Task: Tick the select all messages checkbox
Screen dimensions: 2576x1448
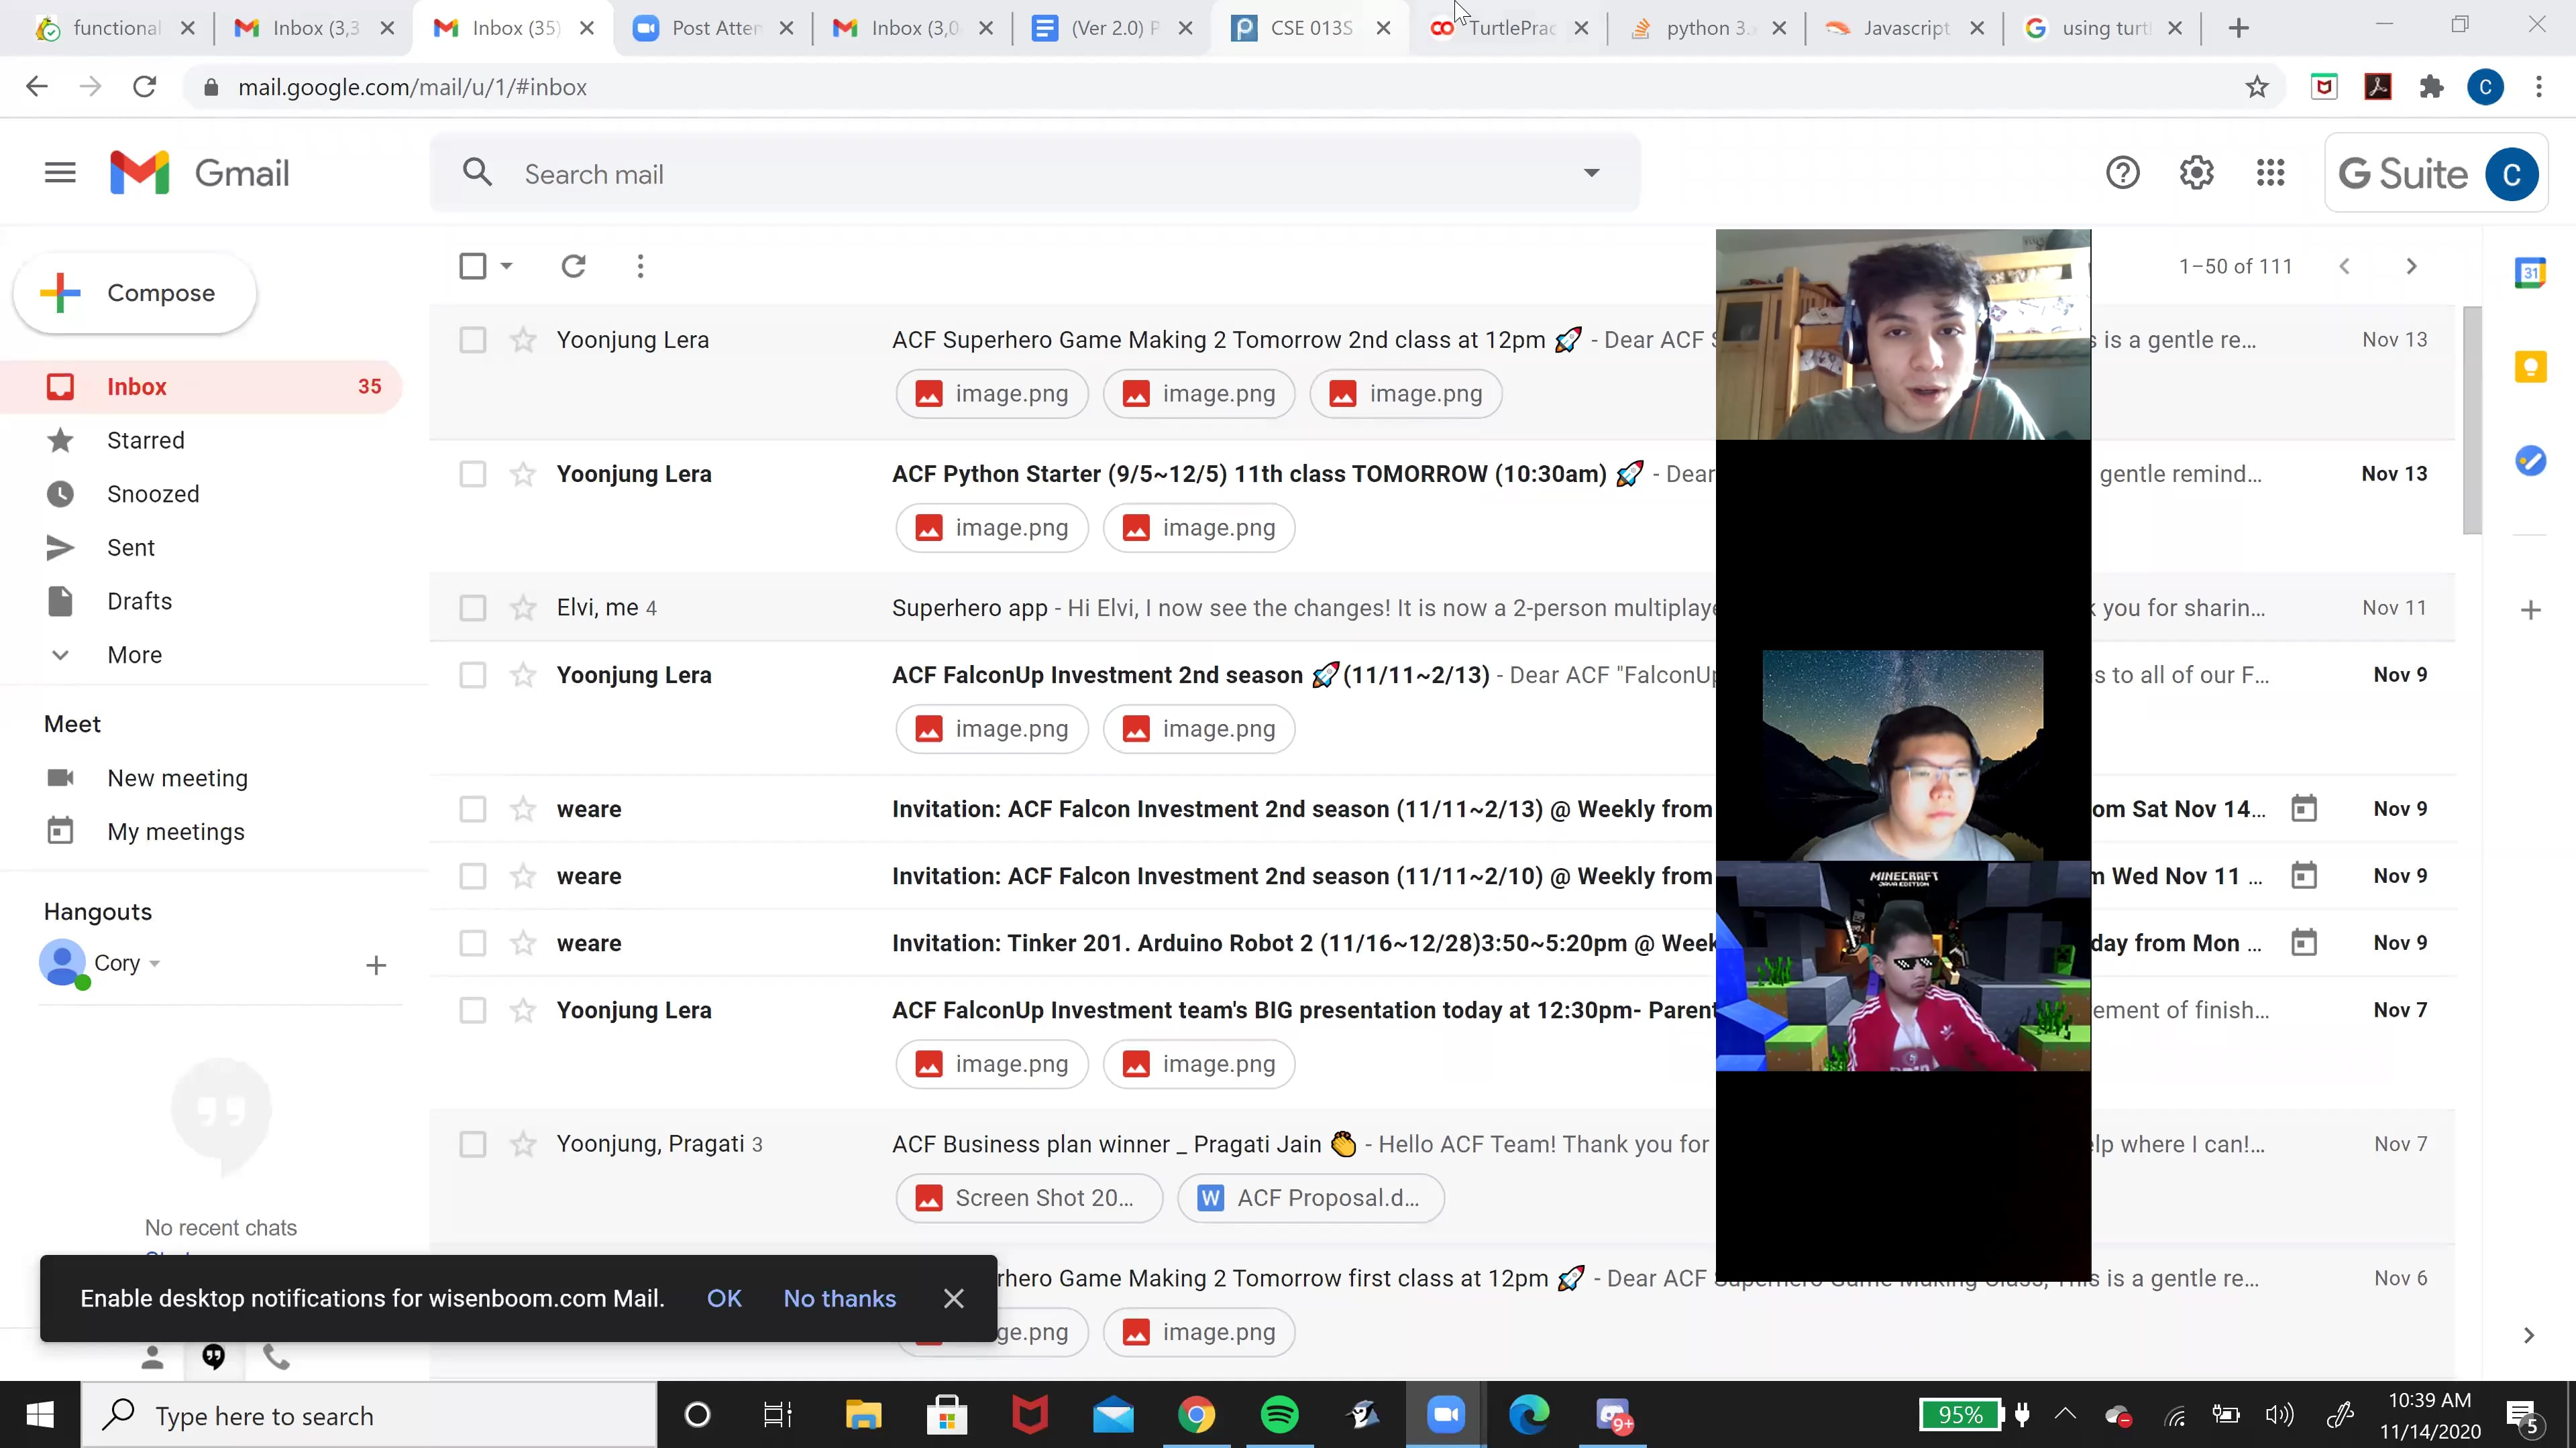Action: pos(472,266)
